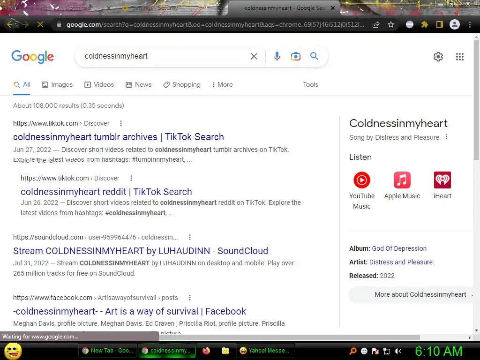480x360 pixels.
Task: Open New Tab - Google taskbar window
Action: point(108,351)
